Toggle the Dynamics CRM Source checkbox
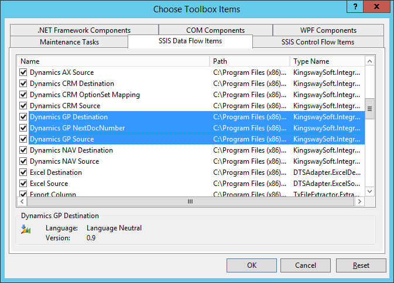 pos(23,106)
